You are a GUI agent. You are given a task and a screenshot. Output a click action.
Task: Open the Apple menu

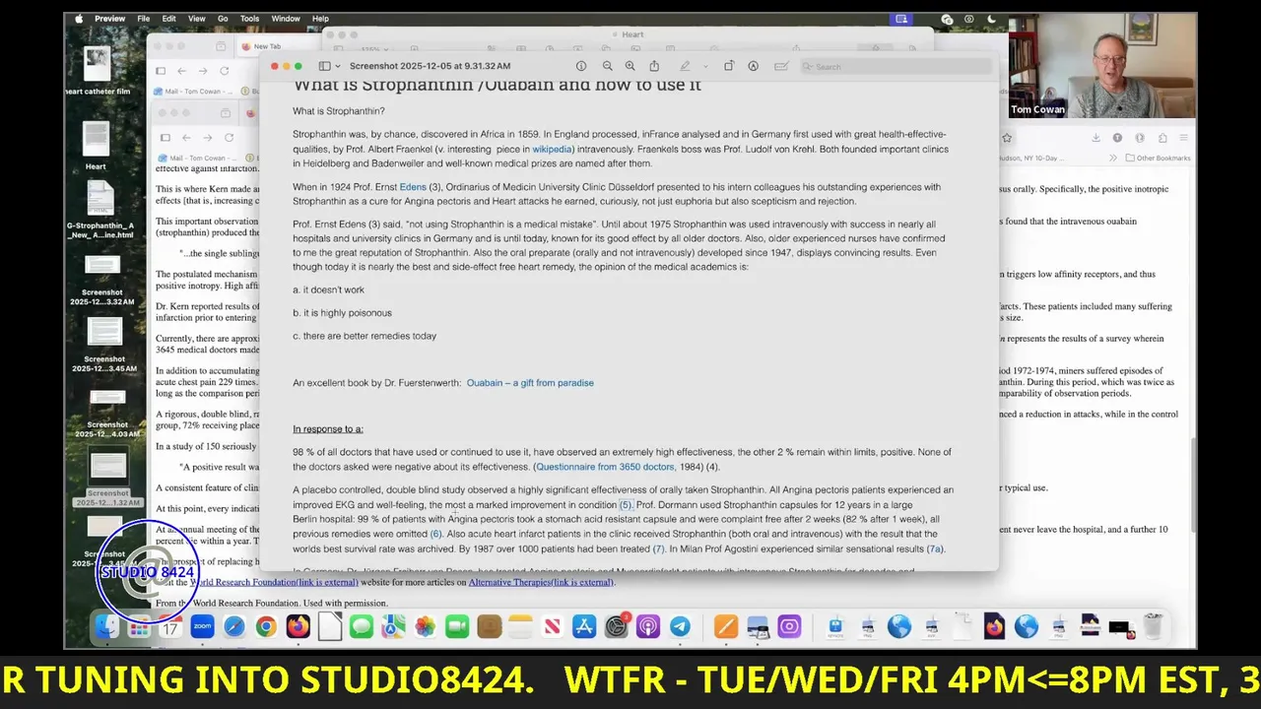tap(78, 19)
